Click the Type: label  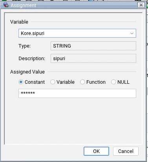coord(25,46)
